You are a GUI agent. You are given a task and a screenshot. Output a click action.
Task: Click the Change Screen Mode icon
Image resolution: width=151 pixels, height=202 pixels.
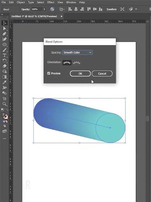coord(4,131)
